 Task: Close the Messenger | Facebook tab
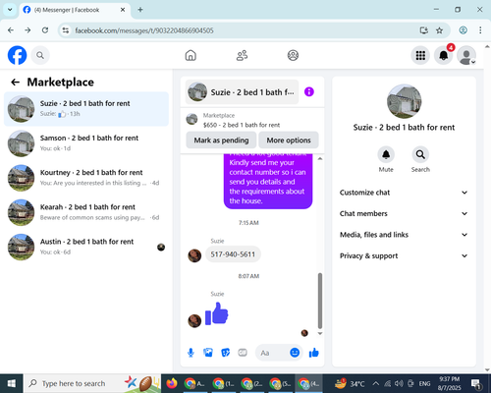123,10
